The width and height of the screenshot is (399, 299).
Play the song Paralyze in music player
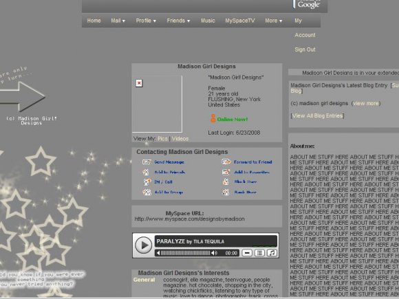143,245
